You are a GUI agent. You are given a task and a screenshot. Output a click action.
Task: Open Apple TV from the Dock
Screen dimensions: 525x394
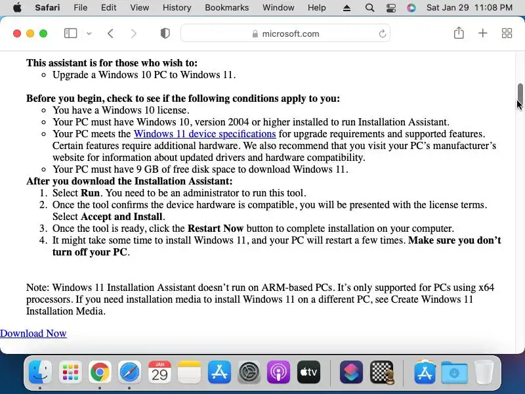[308, 372]
